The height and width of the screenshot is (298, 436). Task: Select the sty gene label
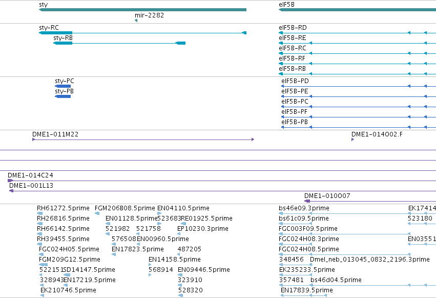[x=44, y=5]
